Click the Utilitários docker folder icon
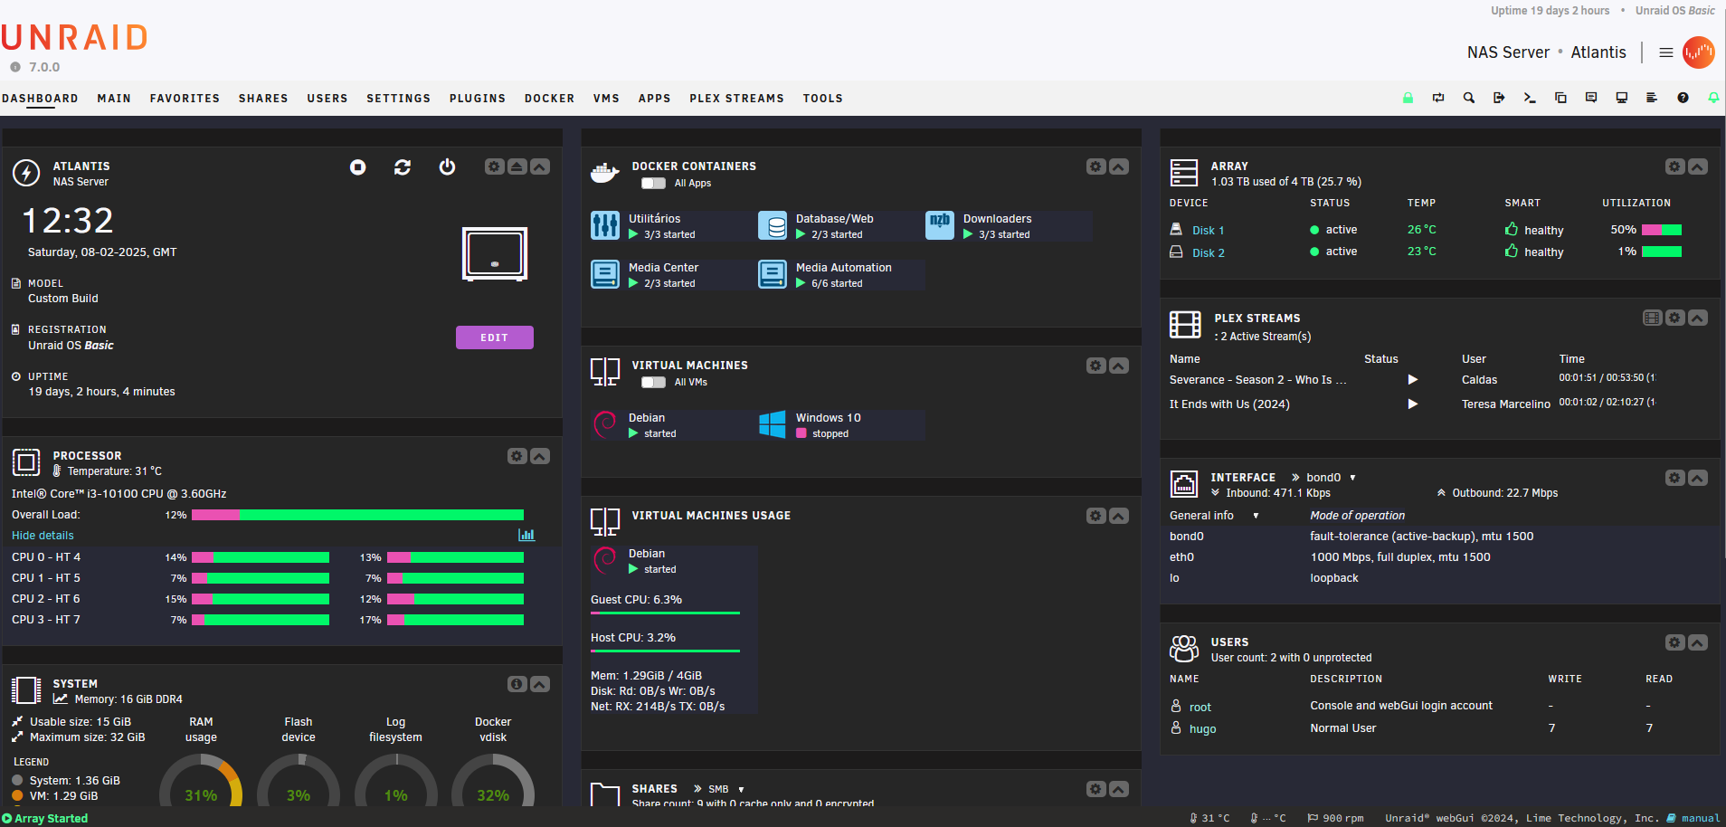The height and width of the screenshot is (827, 1726). 605,225
